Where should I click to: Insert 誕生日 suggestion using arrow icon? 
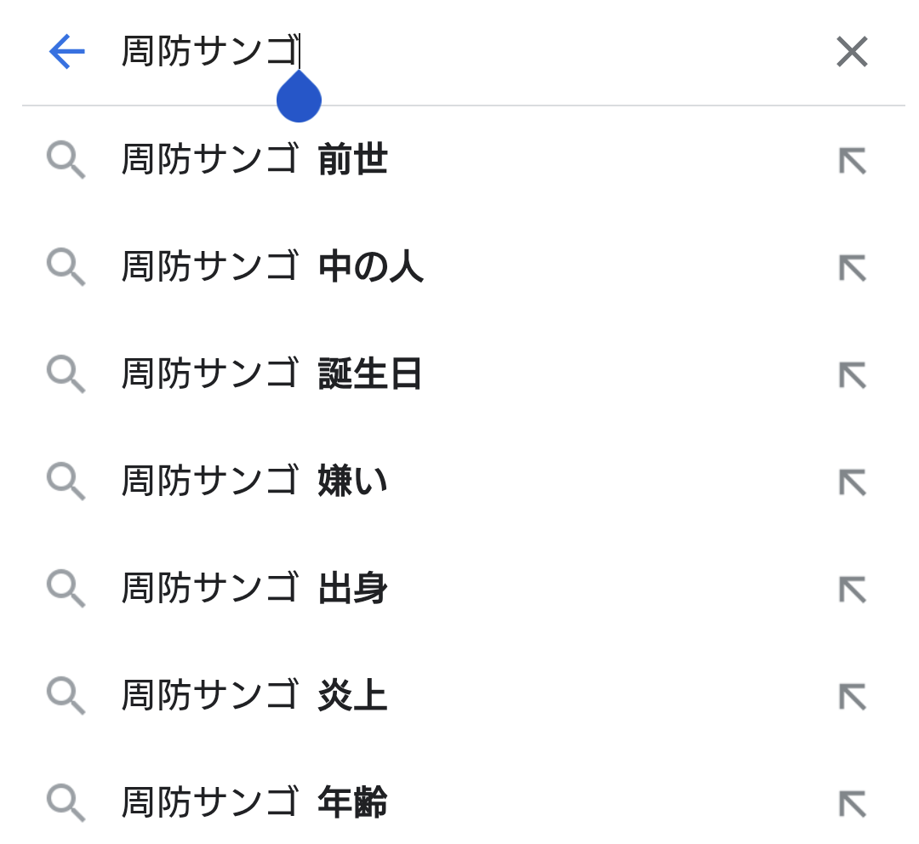click(x=853, y=375)
